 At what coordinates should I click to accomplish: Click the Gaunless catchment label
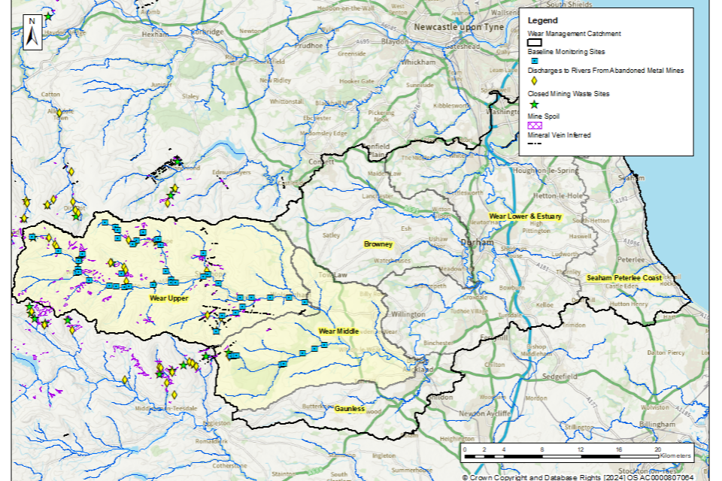349,409
